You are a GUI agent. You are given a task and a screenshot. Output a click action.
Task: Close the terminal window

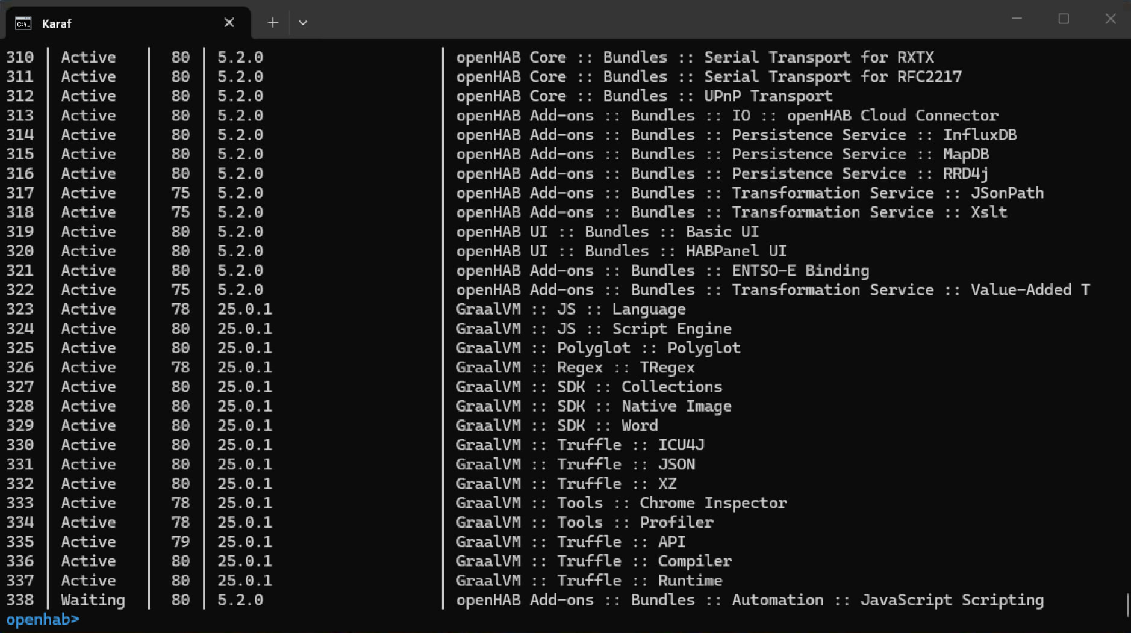click(x=1111, y=19)
